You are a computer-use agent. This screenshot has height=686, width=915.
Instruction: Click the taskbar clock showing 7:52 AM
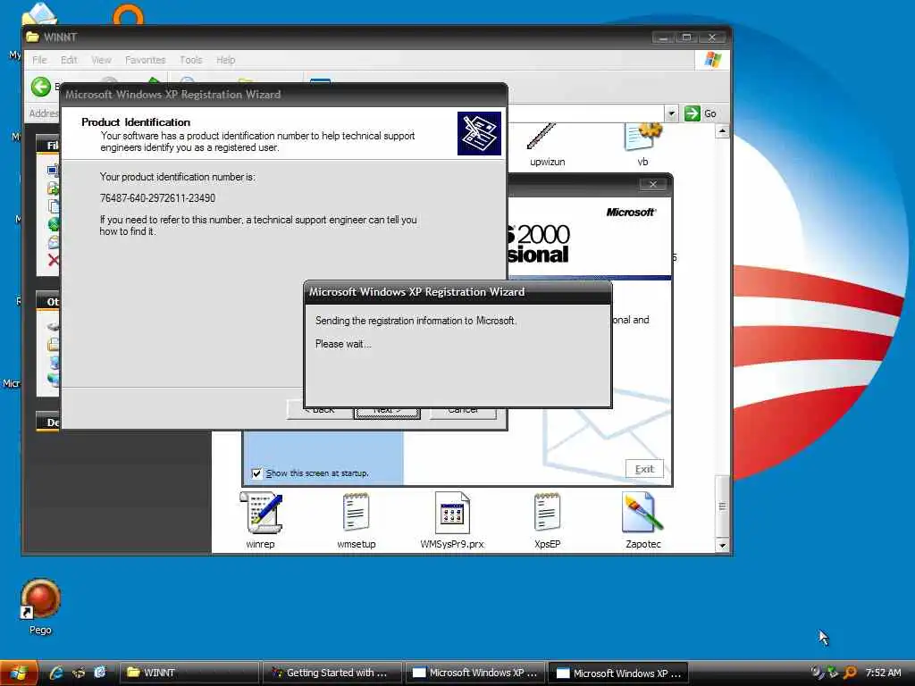883,673
